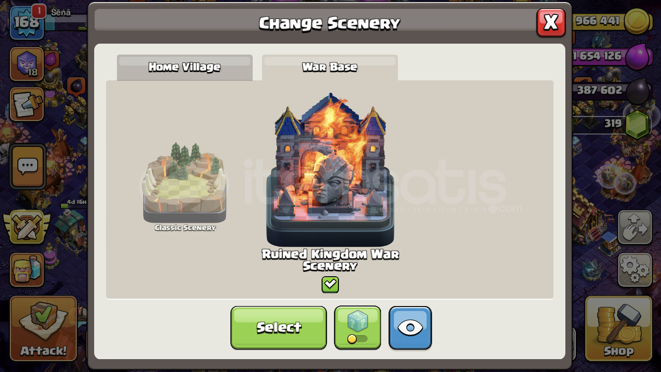The height and width of the screenshot is (372, 661).
Task: Switch to the Home Village tab
Action: (x=185, y=67)
